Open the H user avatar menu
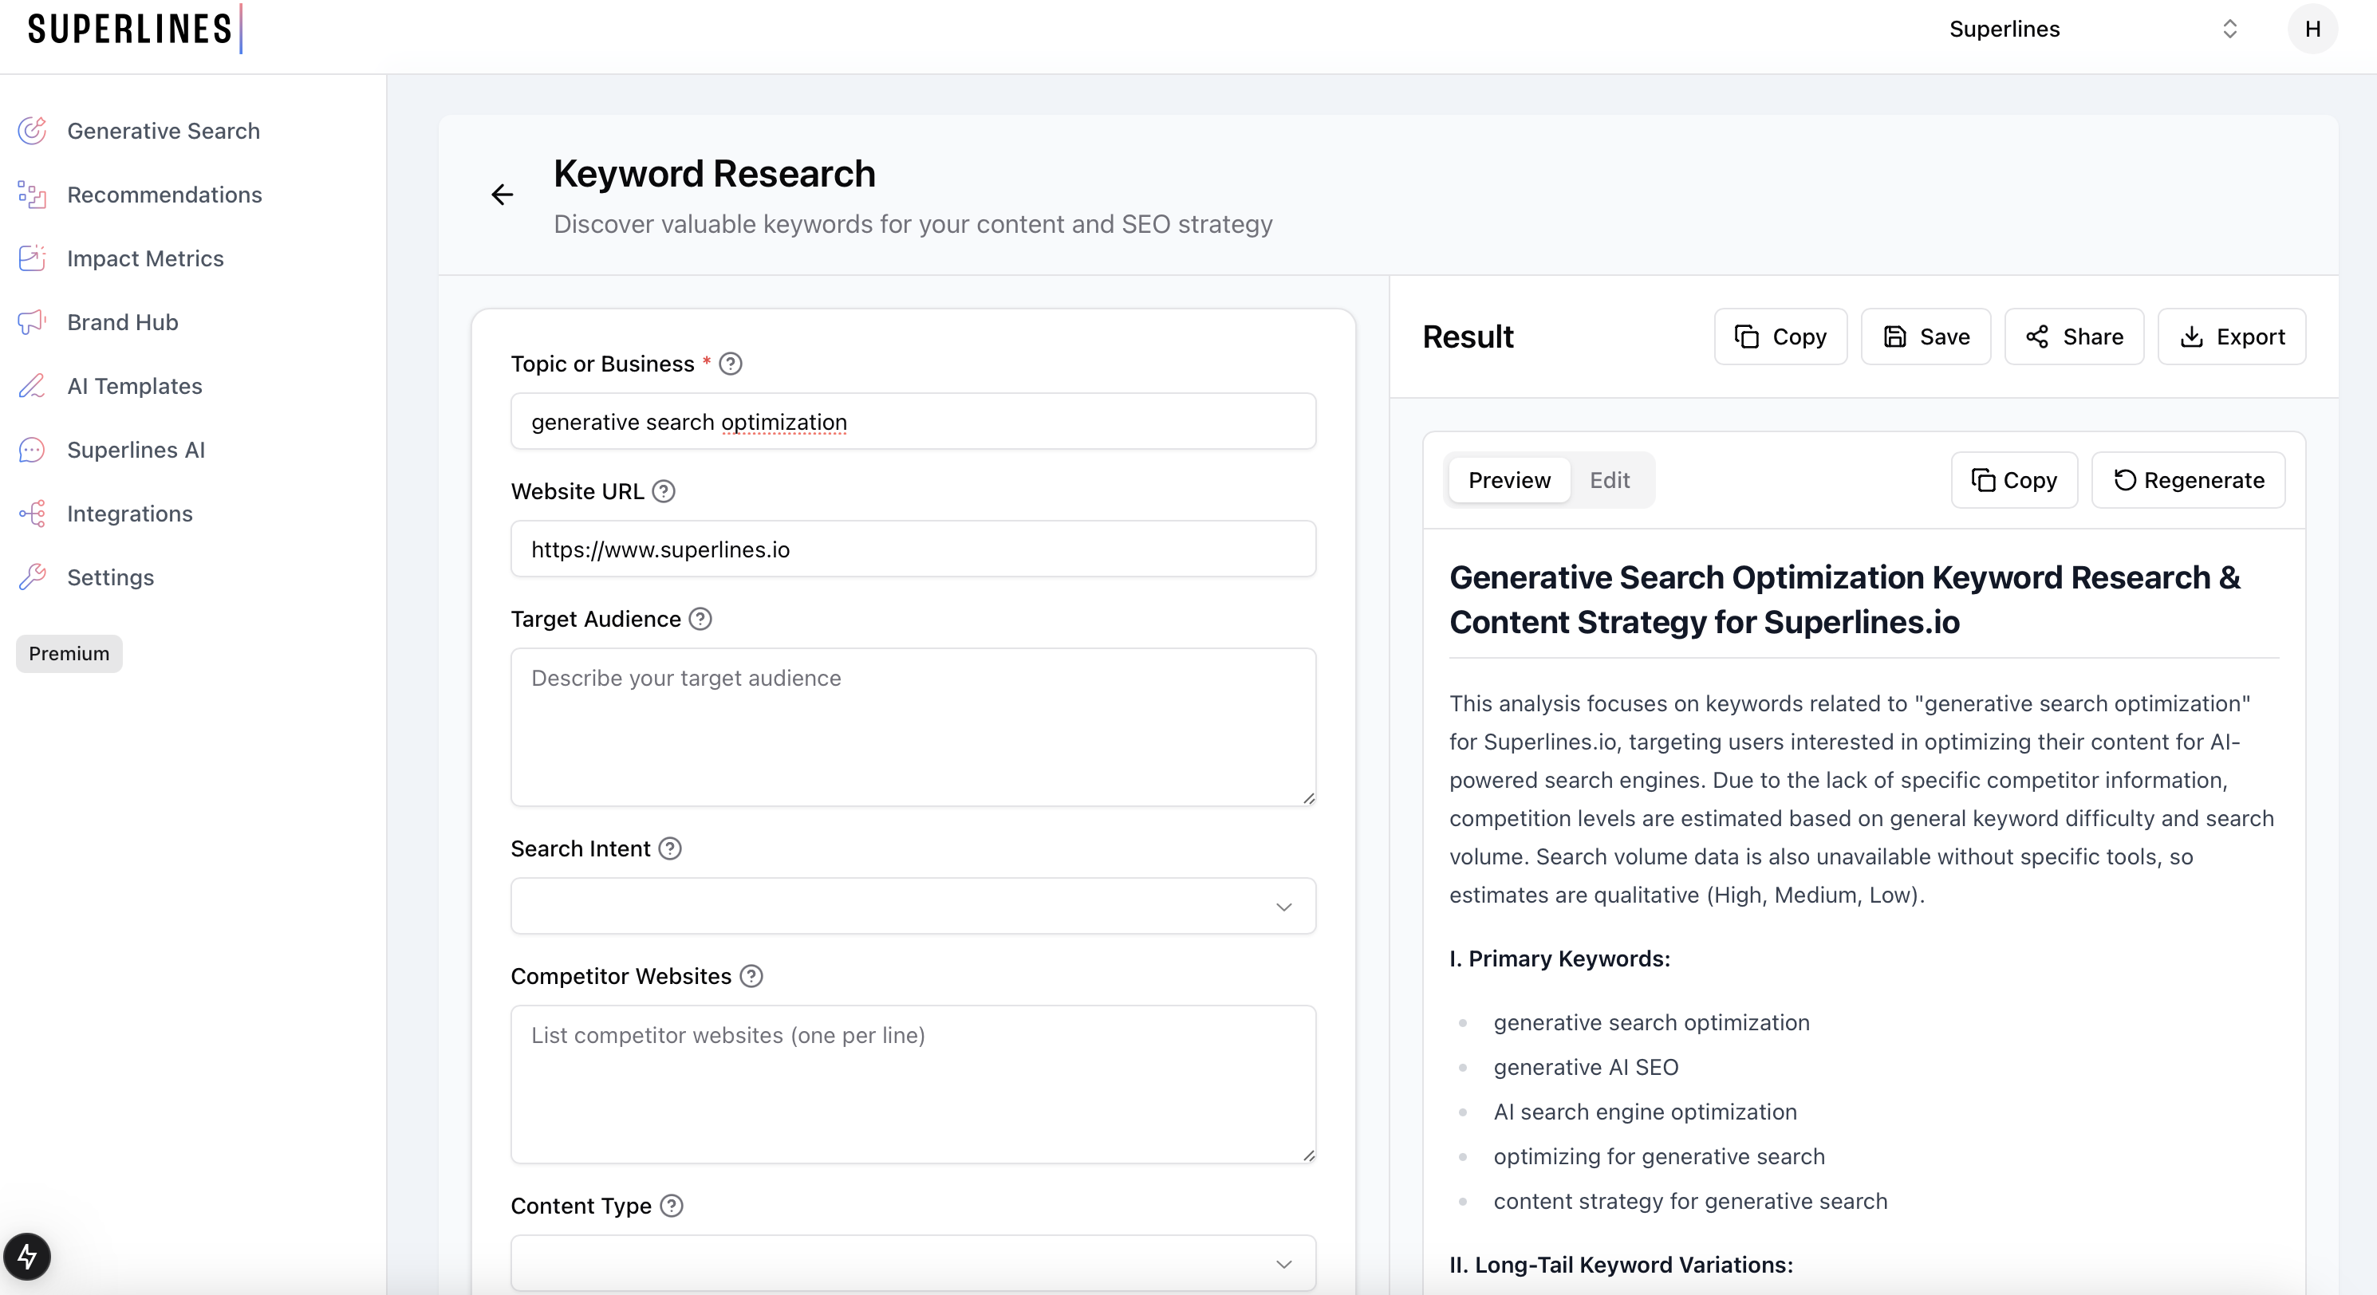Screen dimensions: 2377x1295 pyautogui.click(x=2312, y=29)
